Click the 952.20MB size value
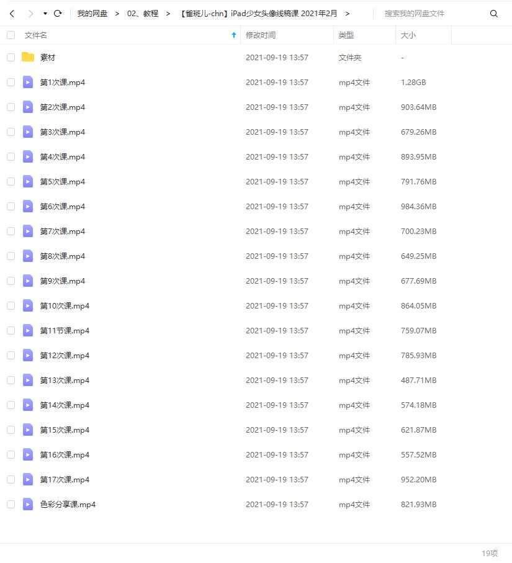 click(419, 479)
